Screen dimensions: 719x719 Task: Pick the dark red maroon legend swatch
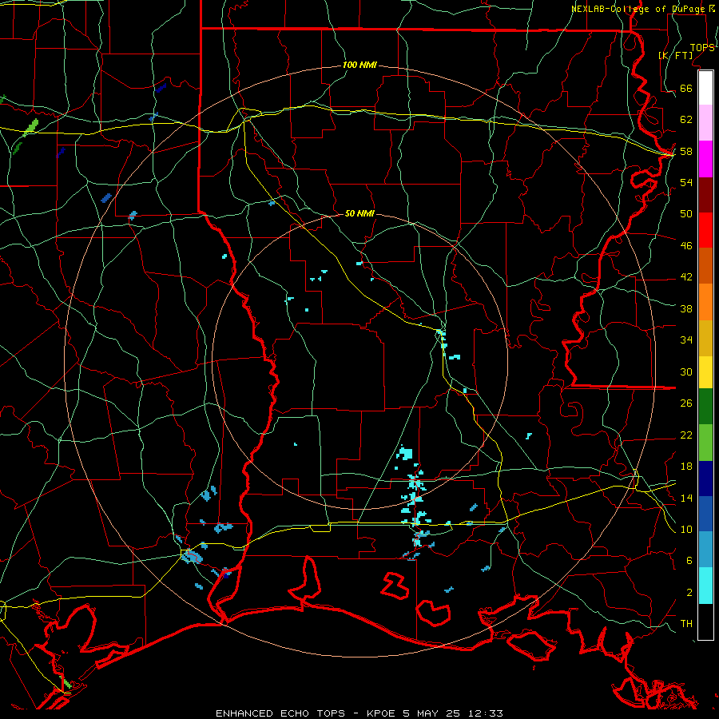click(x=705, y=195)
